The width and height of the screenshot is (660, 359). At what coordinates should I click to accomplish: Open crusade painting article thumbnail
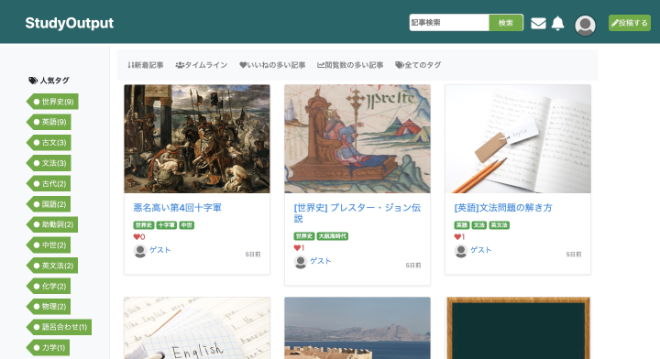click(197, 138)
